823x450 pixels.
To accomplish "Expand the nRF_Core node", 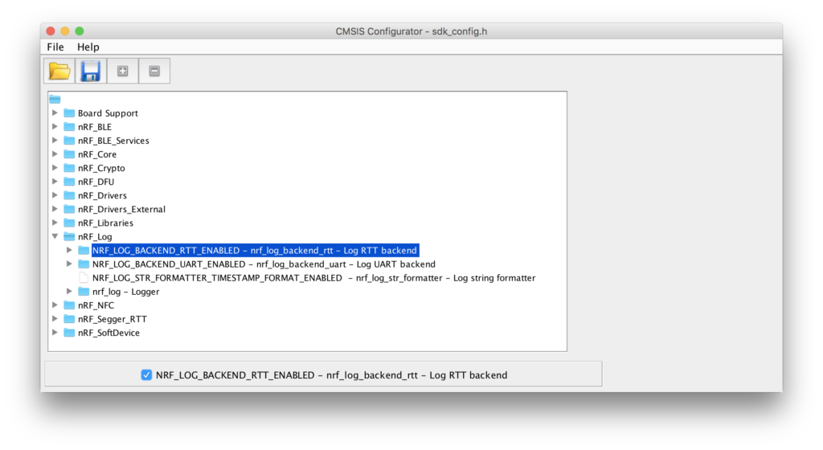I will click(55, 153).
